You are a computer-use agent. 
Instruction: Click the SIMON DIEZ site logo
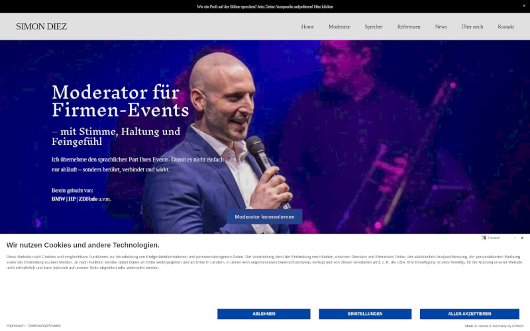point(41,26)
